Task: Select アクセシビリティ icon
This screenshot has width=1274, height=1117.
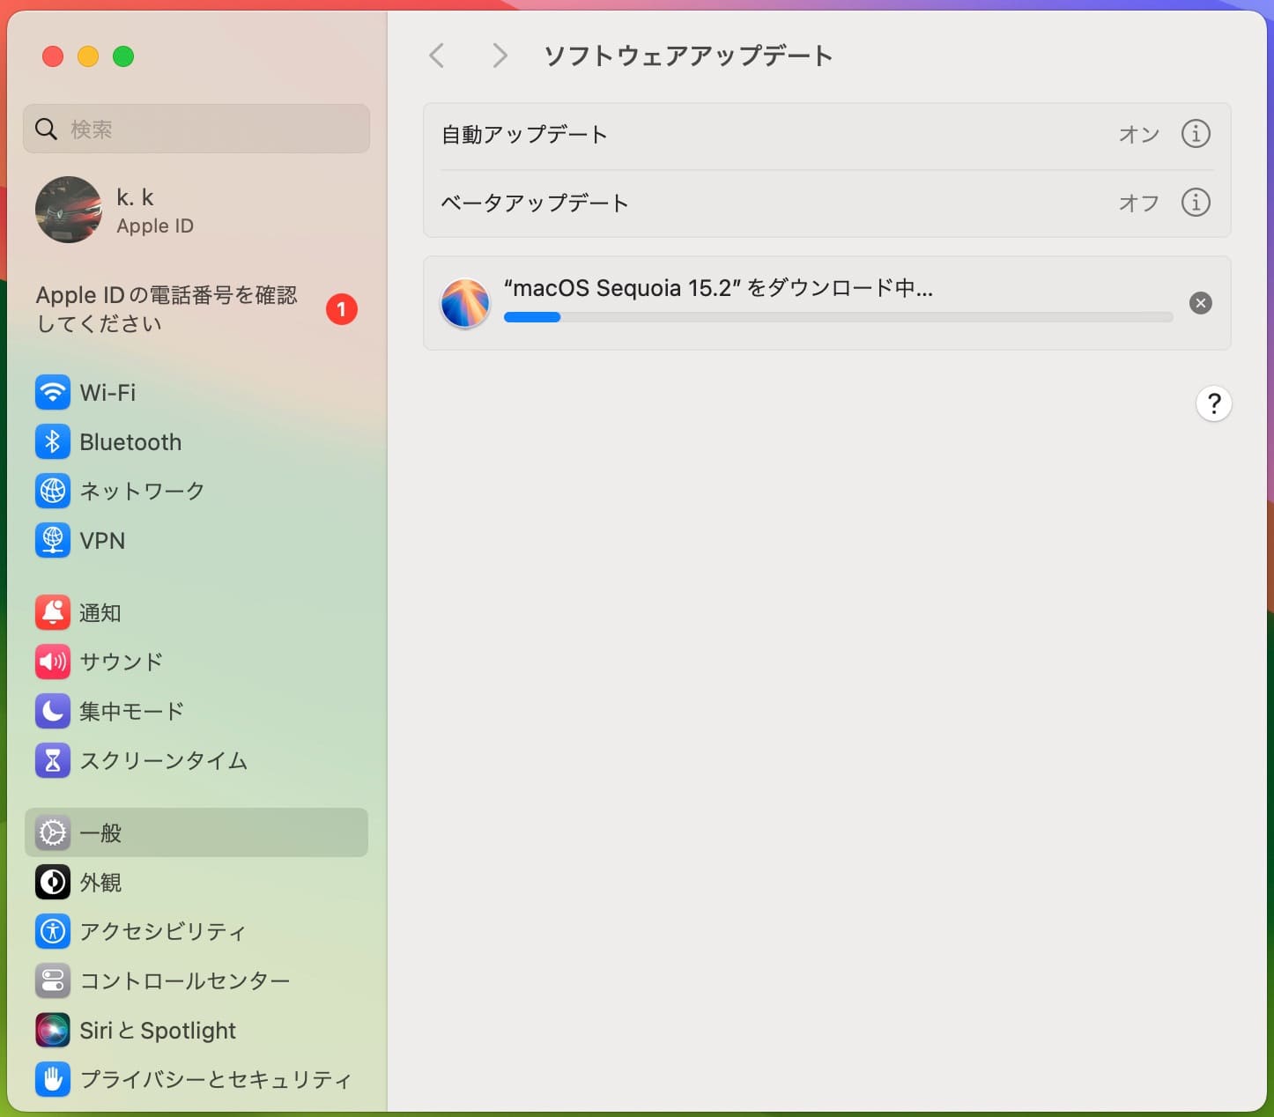Action: point(53,931)
